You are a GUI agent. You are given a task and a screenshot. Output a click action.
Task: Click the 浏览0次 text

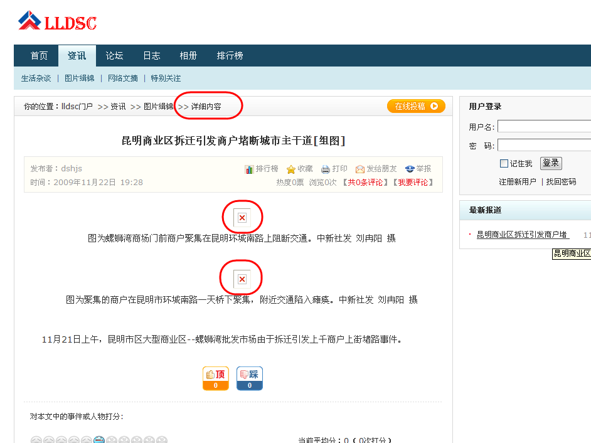click(323, 183)
